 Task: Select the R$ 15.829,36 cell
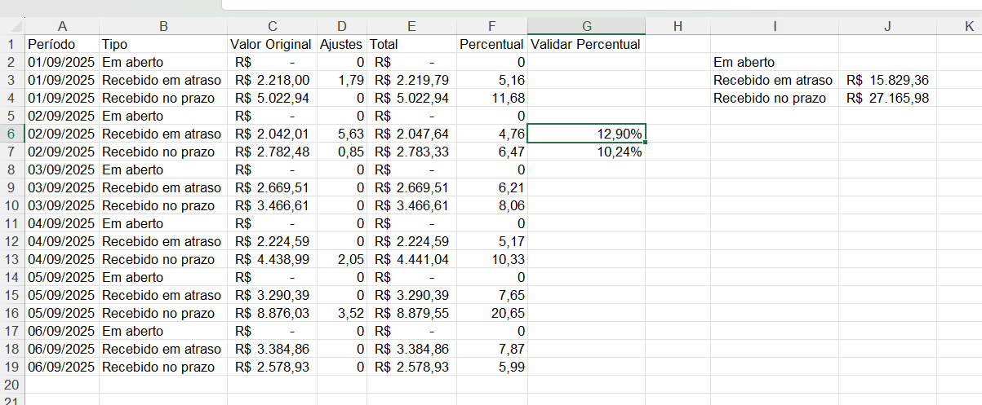[887, 80]
